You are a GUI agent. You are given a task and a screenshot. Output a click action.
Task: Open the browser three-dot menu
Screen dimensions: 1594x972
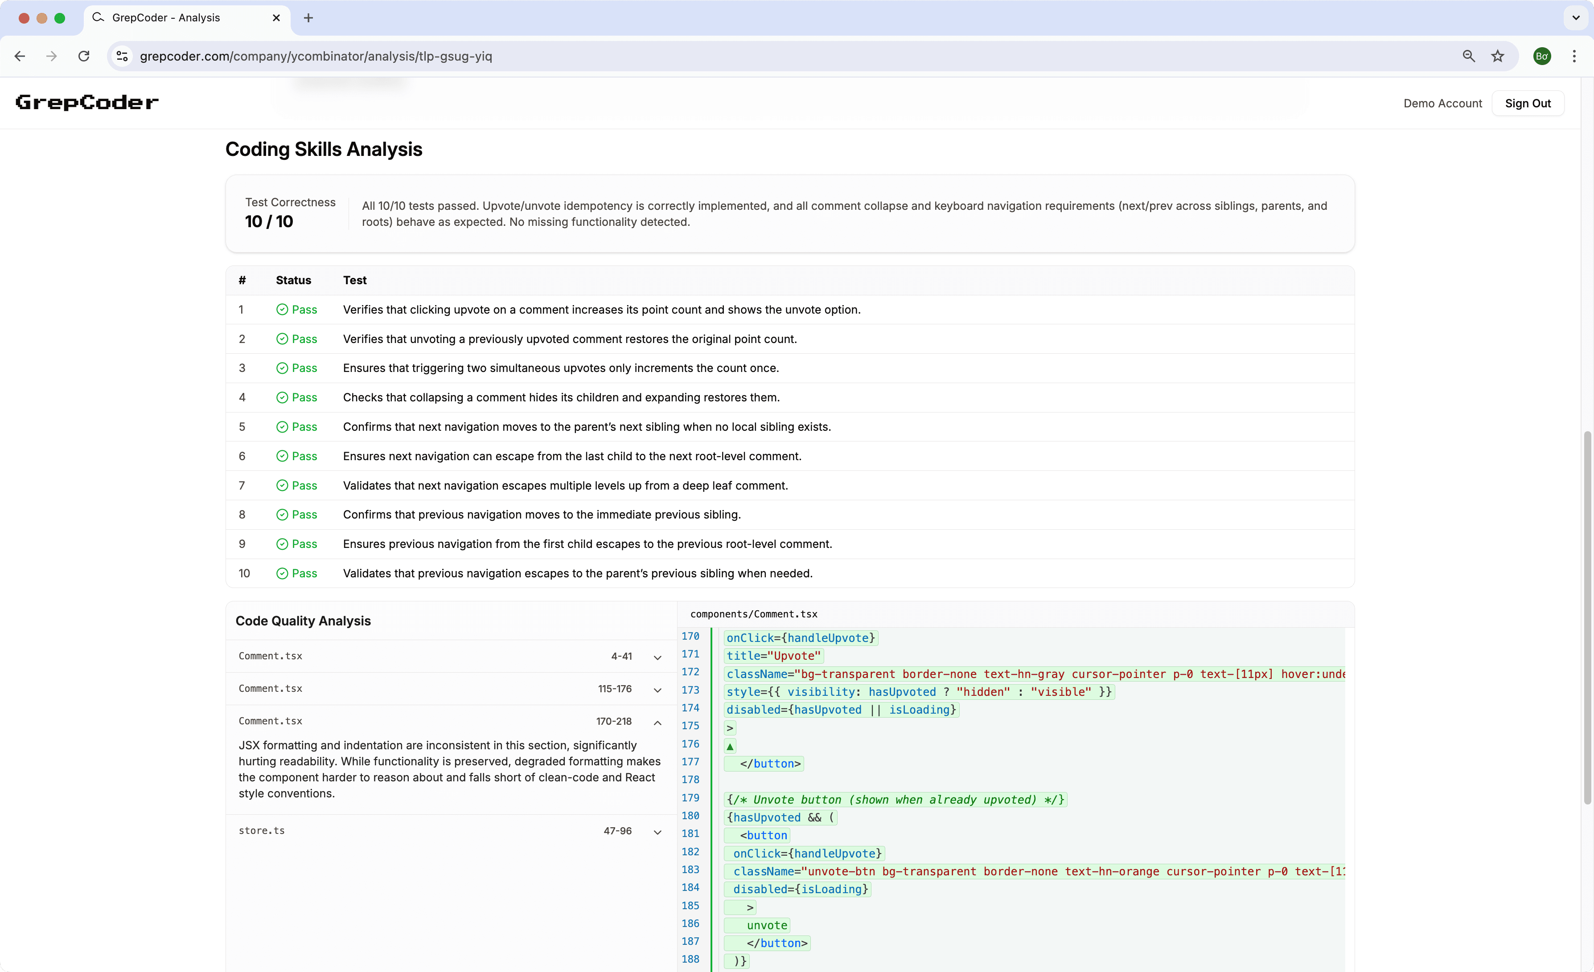(1574, 56)
